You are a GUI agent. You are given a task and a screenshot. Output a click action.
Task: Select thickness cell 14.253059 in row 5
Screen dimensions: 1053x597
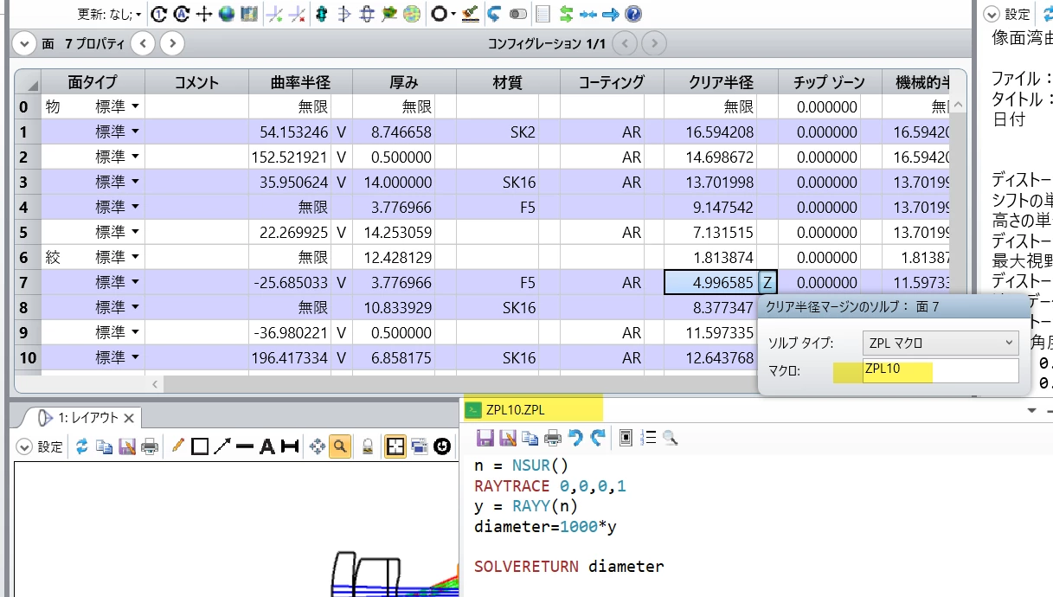[x=394, y=232]
